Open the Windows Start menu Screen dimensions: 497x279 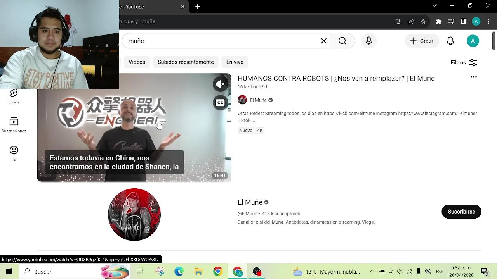click(9, 272)
